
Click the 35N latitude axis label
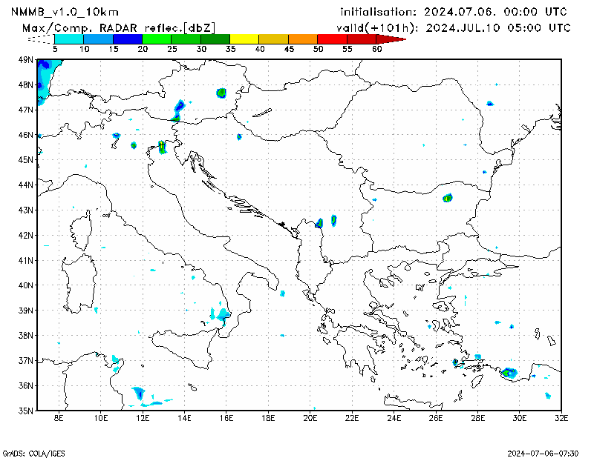pyautogui.click(x=25, y=411)
